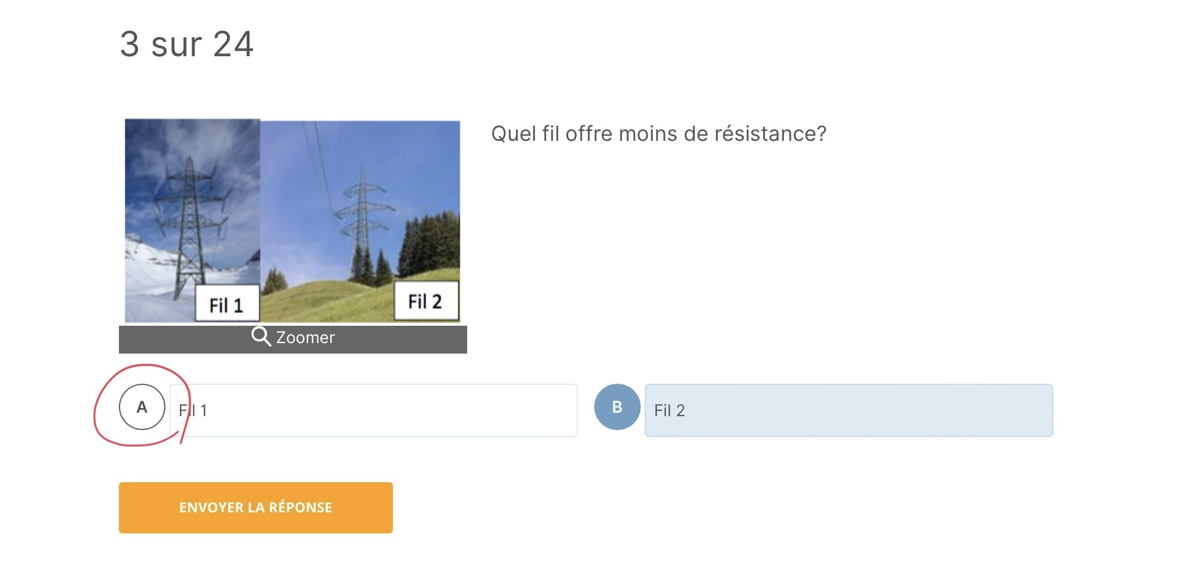Click the snowy slope in the left photo
The width and height of the screenshot is (1185, 575).
tap(151, 278)
